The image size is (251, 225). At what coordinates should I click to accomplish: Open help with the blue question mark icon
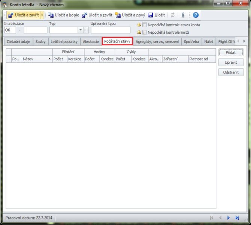pos(196,15)
